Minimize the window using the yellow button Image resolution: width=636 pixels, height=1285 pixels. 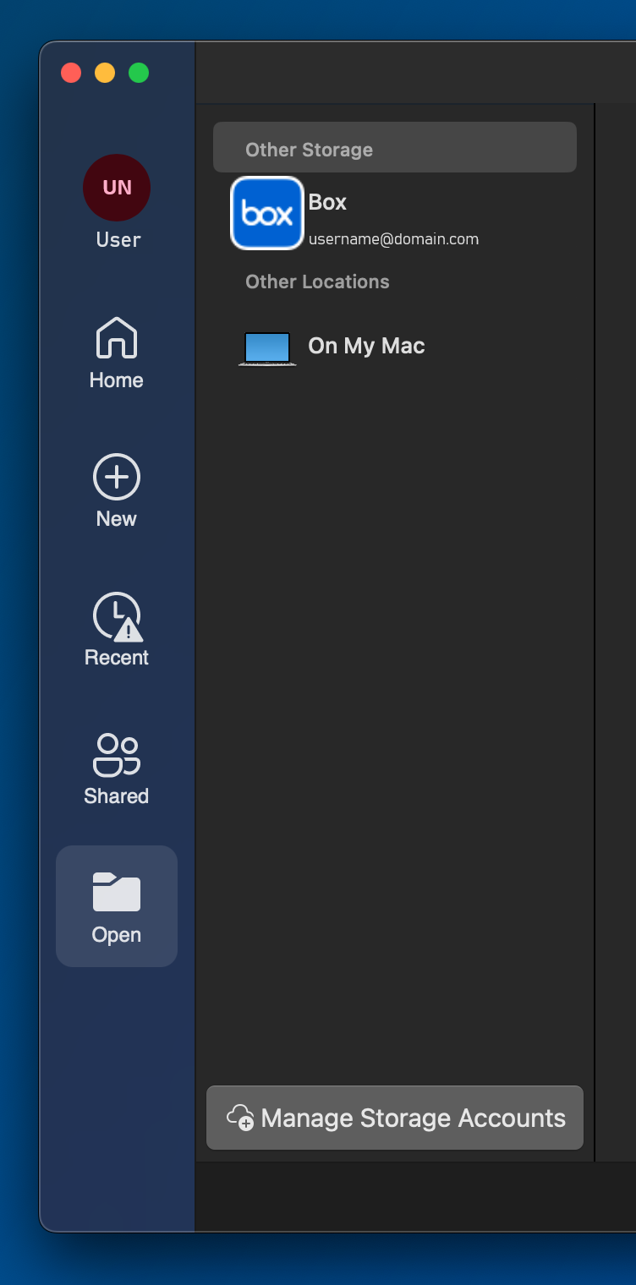[105, 73]
